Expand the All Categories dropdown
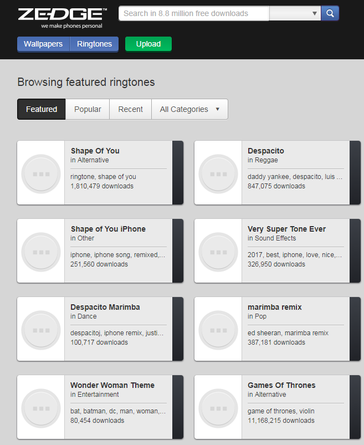 pos(189,109)
